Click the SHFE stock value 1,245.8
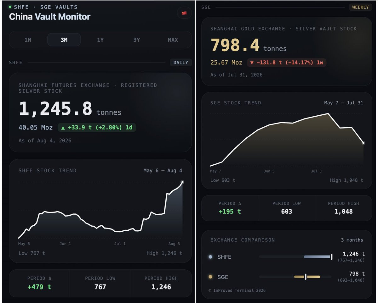This screenshot has width=378, height=303. pyautogui.click(x=55, y=109)
